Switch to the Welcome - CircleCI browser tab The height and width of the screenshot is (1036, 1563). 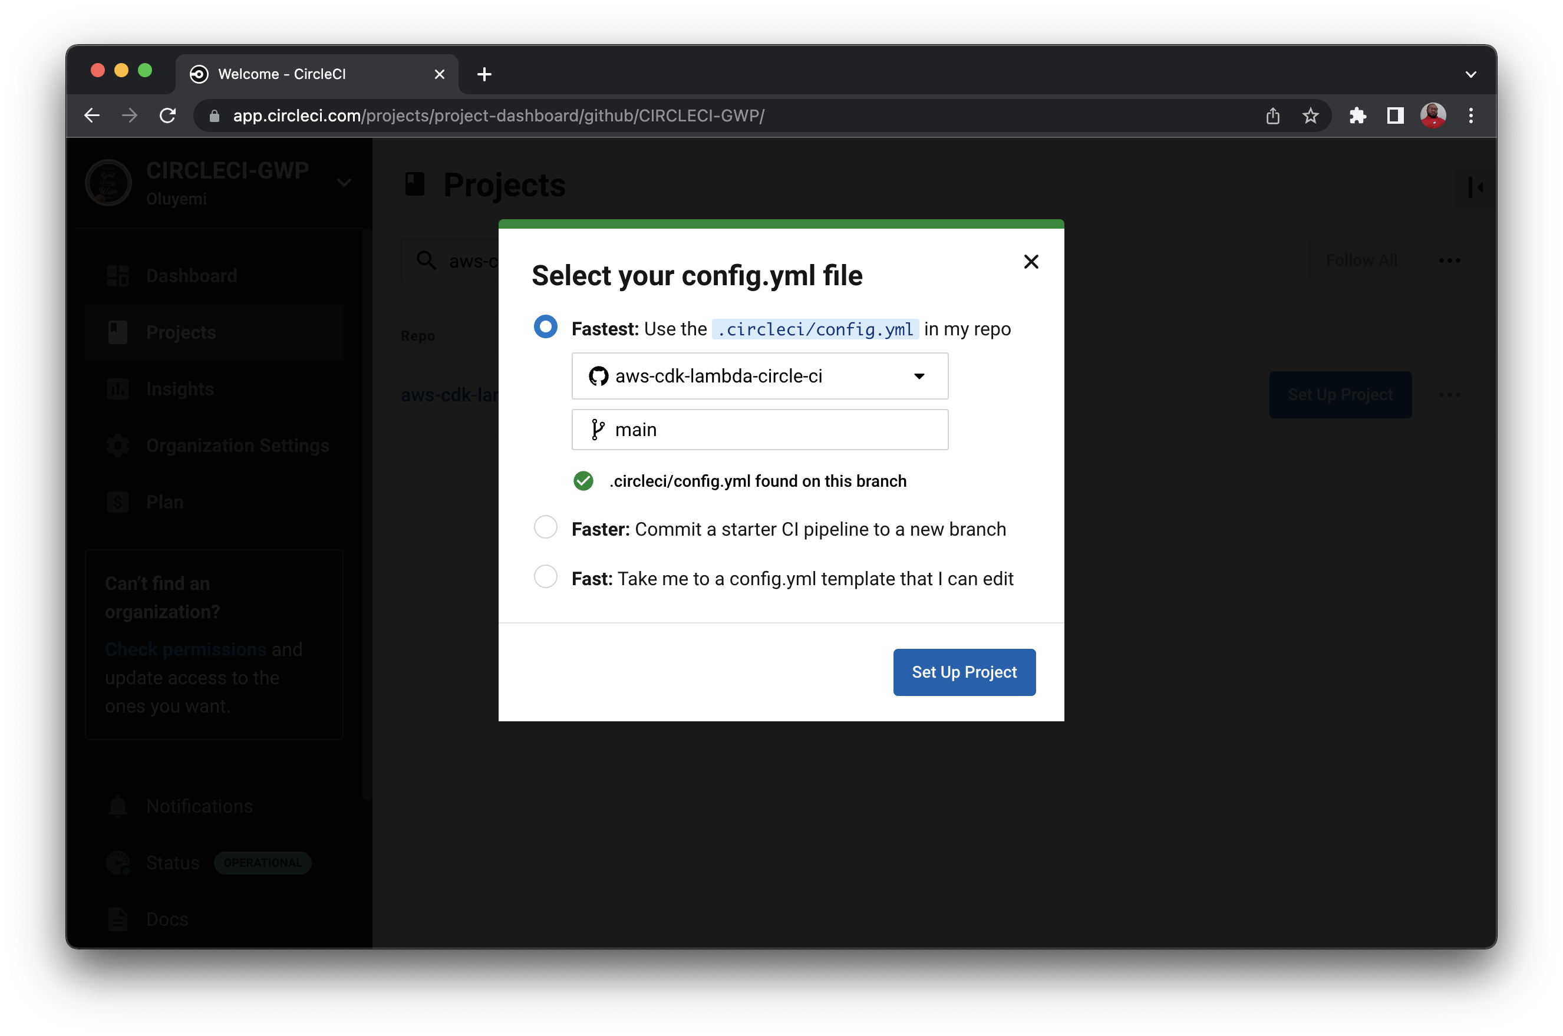point(282,74)
